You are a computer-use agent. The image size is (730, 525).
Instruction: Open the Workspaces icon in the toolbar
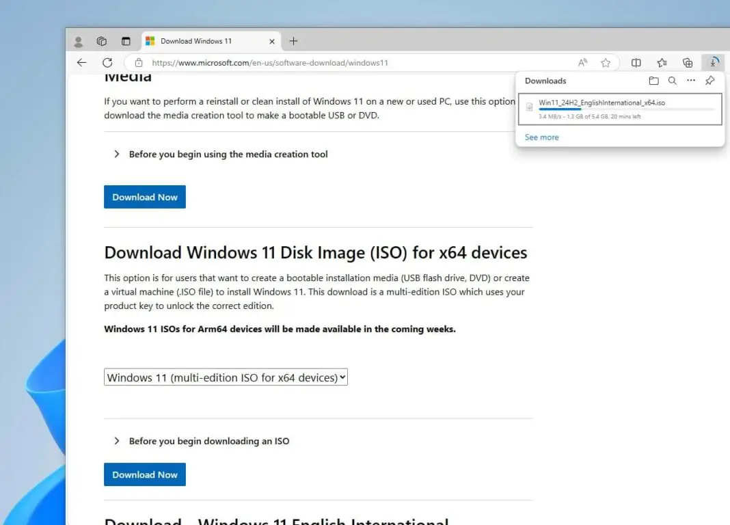click(x=102, y=41)
